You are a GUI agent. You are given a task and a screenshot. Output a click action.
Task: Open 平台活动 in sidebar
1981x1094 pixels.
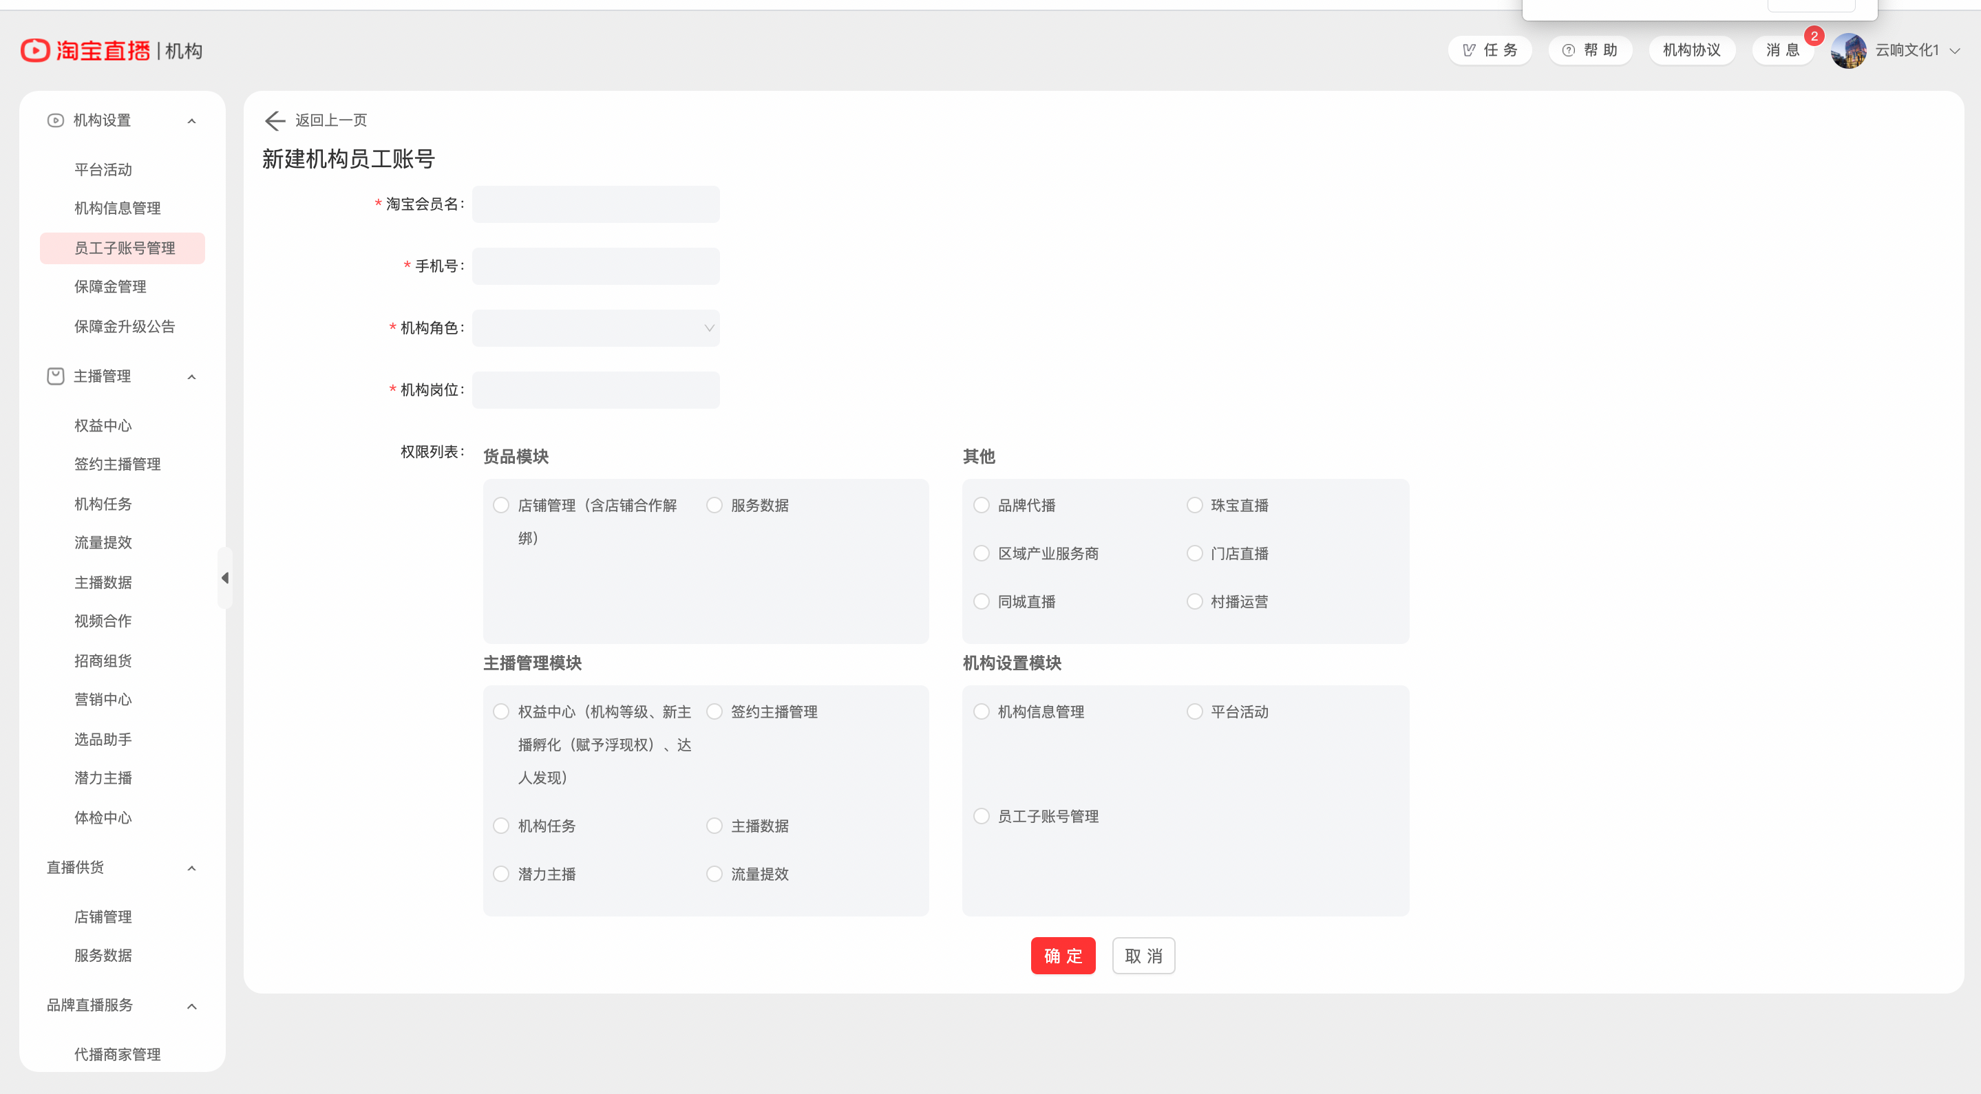[103, 170]
